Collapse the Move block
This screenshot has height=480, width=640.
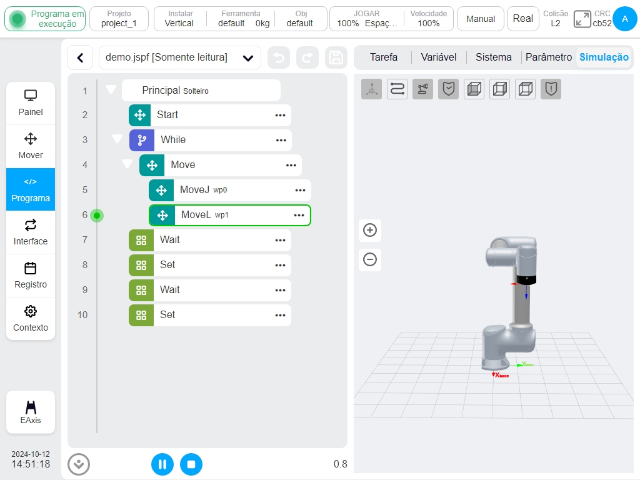tap(127, 164)
